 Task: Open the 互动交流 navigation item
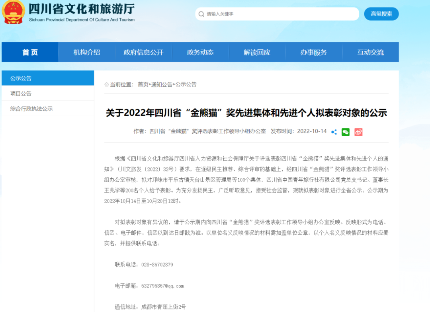point(370,52)
